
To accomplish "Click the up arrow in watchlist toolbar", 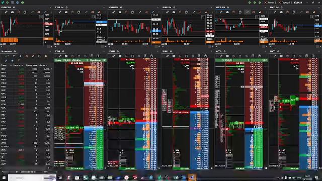I will (x=14, y=56).
